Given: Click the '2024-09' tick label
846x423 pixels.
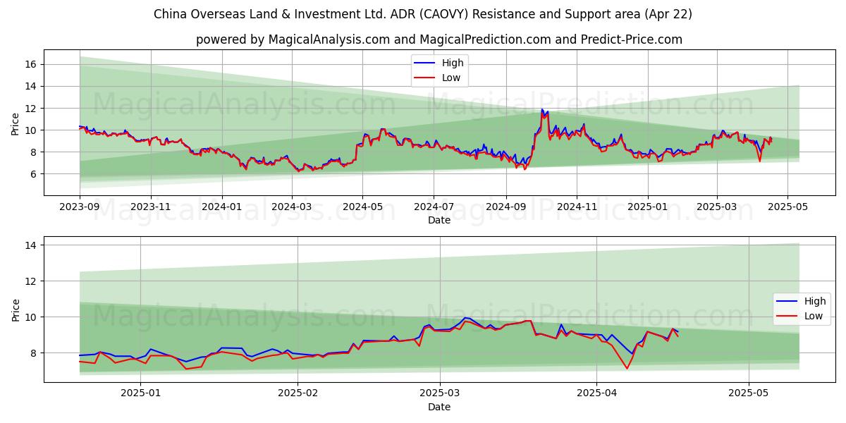Looking at the screenshot, I should [x=505, y=207].
